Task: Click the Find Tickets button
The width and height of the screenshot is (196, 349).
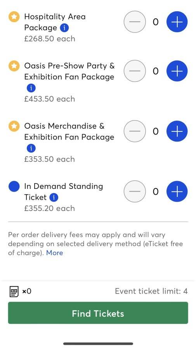Action: (98, 313)
